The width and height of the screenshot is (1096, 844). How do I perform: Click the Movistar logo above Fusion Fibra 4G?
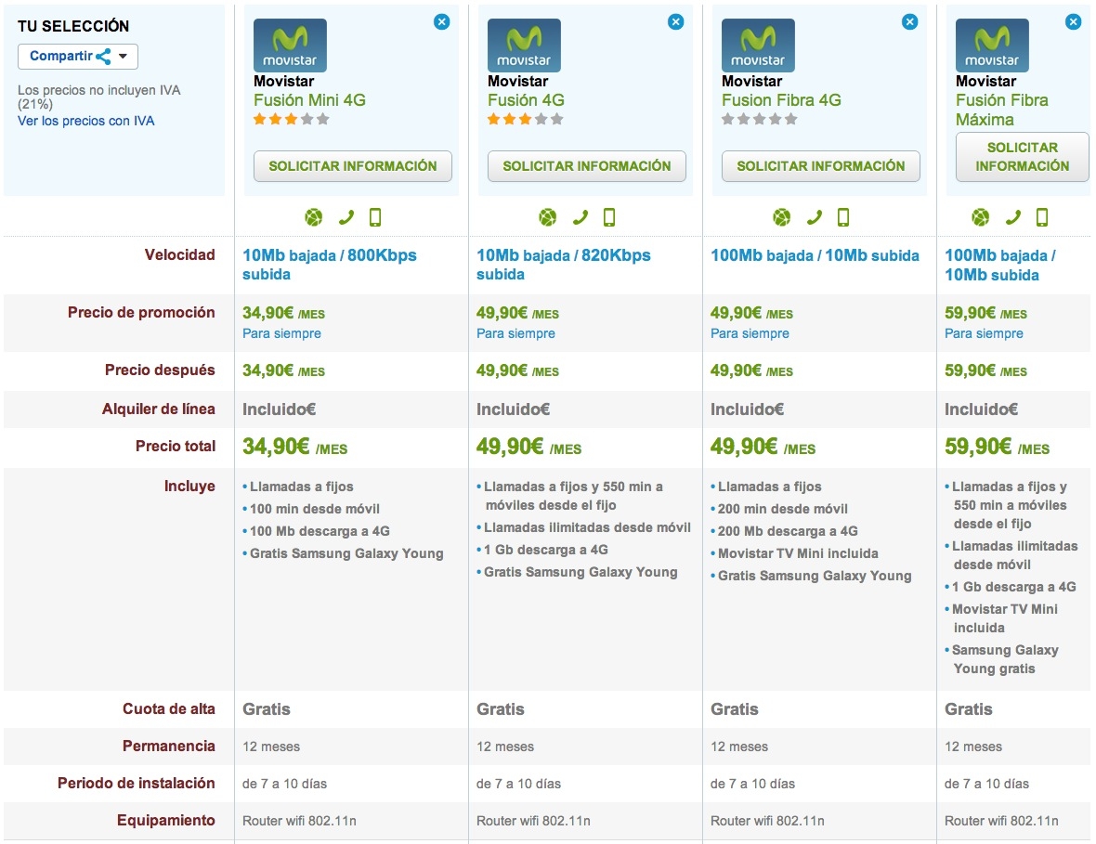[759, 45]
